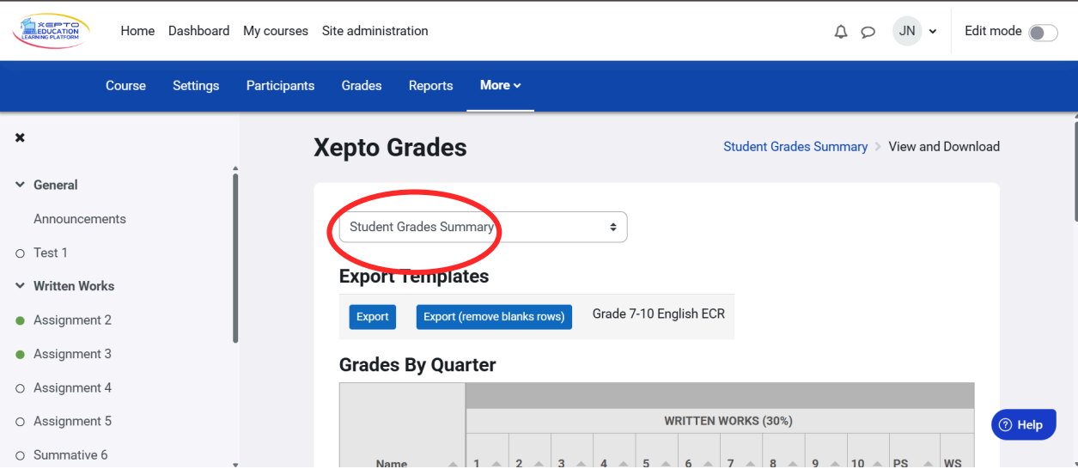The image size is (1078, 469).
Task: Switch to the Reports tab
Action: [x=430, y=86]
